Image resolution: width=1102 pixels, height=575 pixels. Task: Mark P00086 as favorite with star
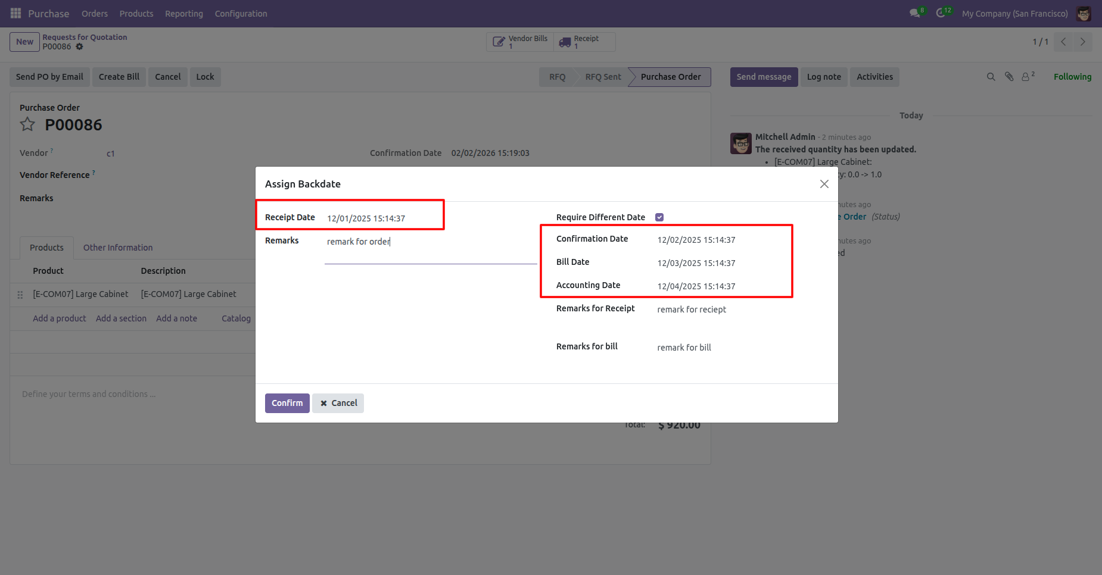pyautogui.click(x=27, y=124)
